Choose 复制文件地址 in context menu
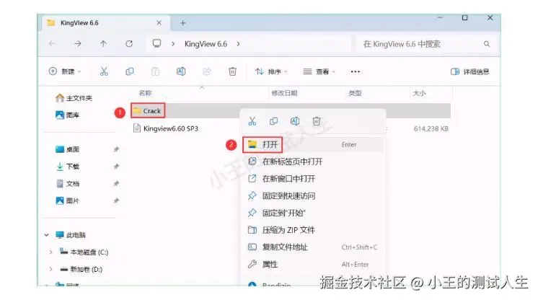538x300 pixels. point(313,247)
